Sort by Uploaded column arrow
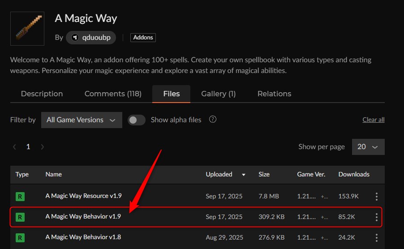Image resolution: width=404 pixels, height=249 pixels. [244, 175]
